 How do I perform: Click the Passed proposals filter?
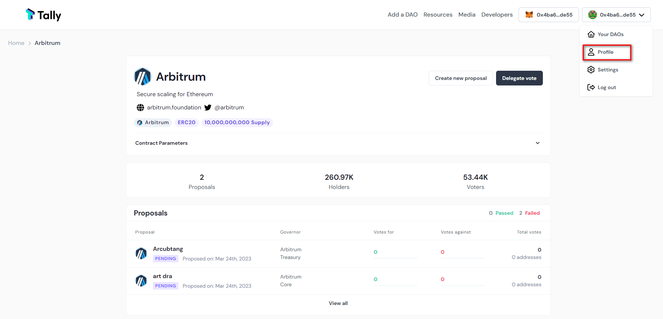point(501,213)
